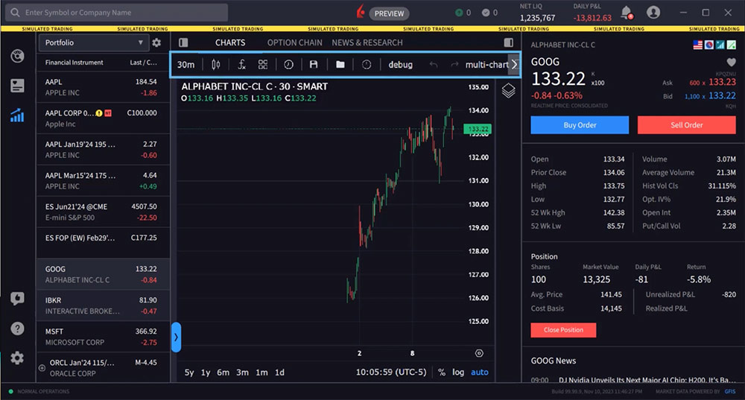Expand the chart toolbar with right chevron
The width and height of the screenshot is (745, 400).
(513, 65)
